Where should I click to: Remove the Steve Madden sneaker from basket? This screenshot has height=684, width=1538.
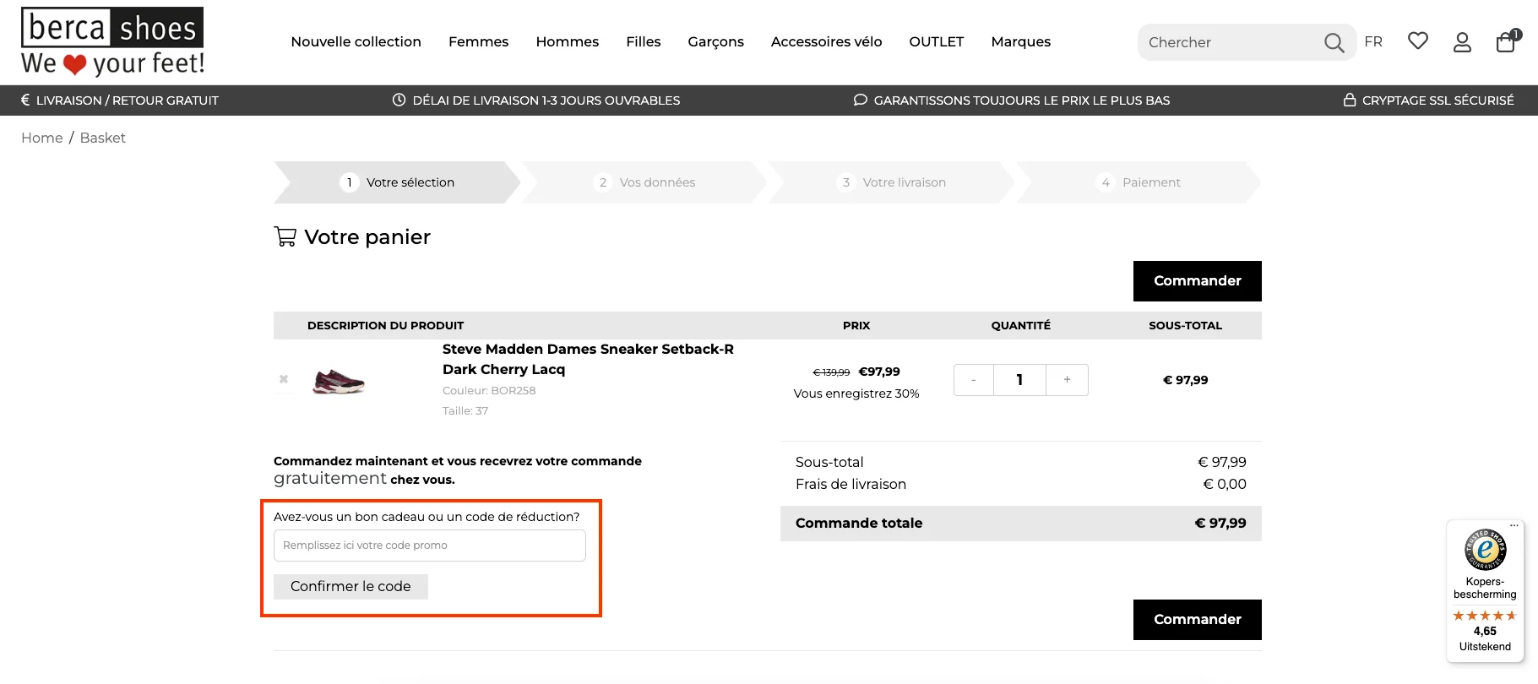pos(284,379)
